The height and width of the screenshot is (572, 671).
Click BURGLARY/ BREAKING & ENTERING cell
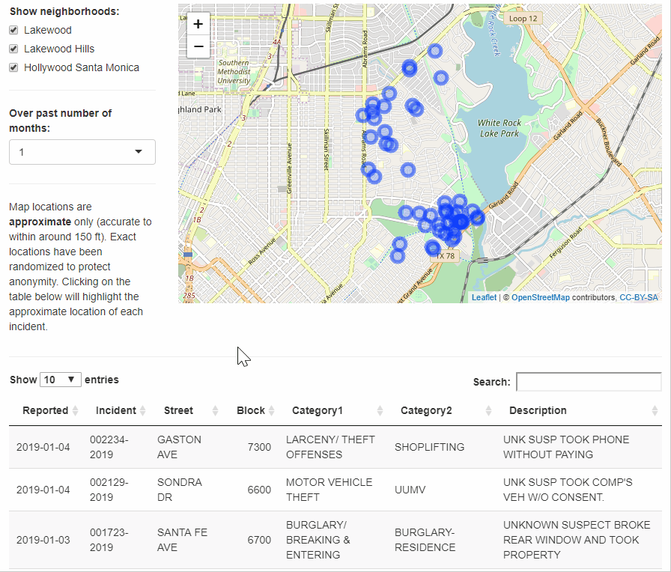[318, 540]
